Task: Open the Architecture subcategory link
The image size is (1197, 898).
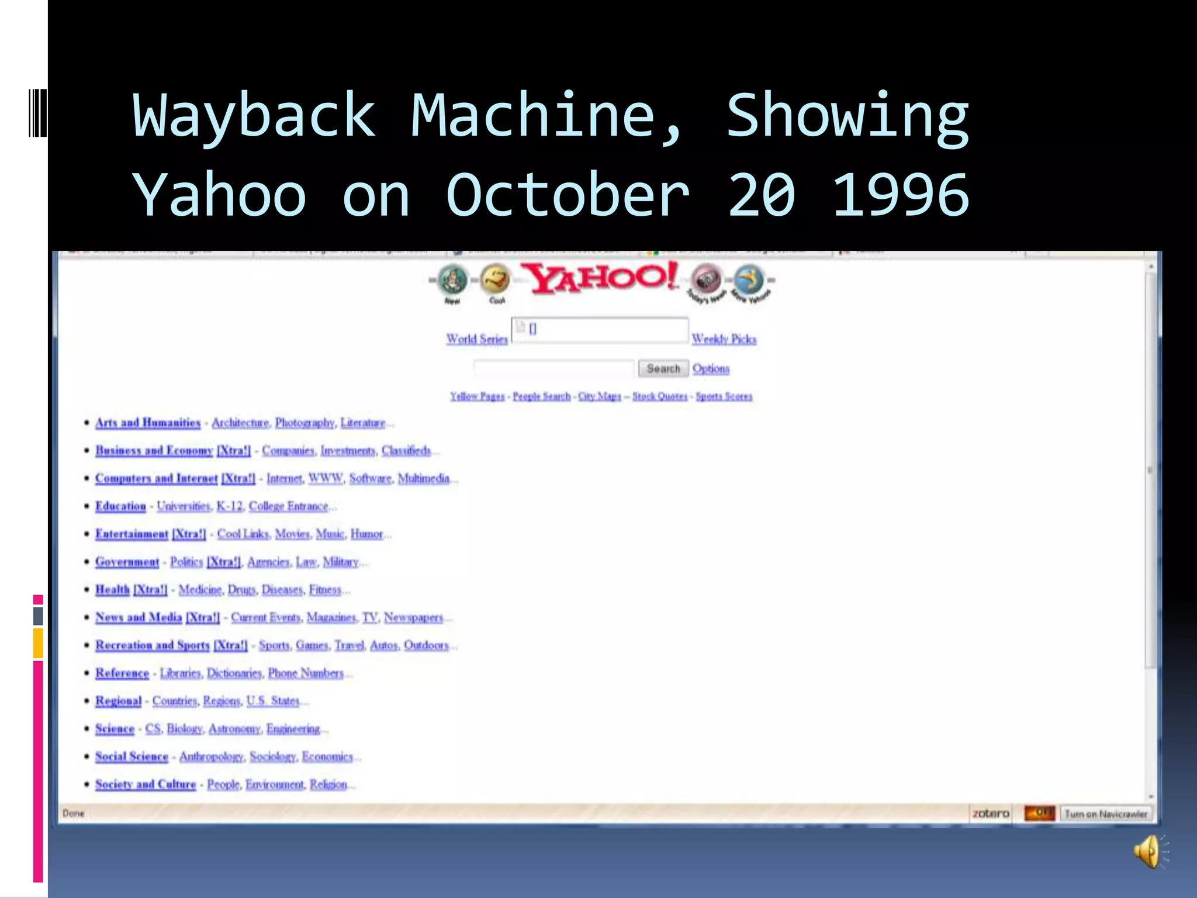Action: (x=240, y=422)
